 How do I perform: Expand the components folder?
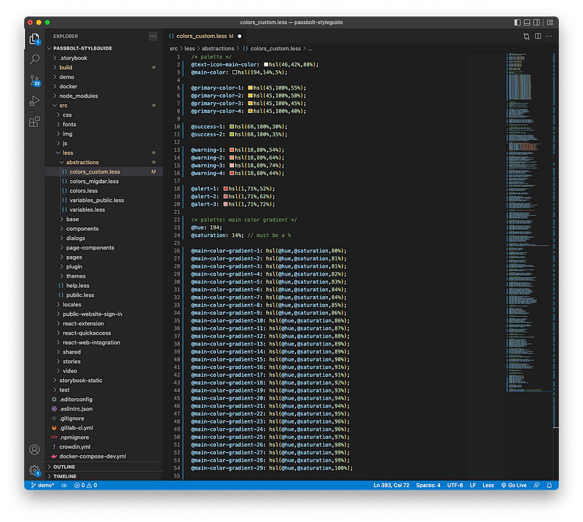(x=82, y=229)
